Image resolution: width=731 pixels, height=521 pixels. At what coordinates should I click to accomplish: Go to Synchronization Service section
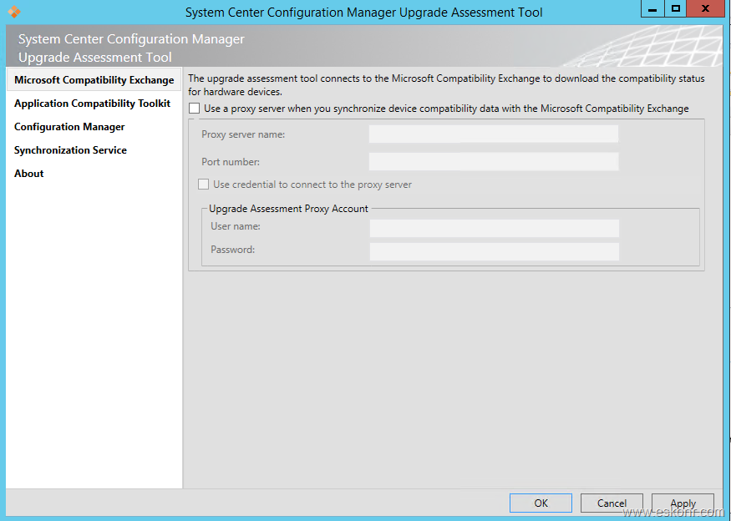pyautogui.click(x=70, y=150)
